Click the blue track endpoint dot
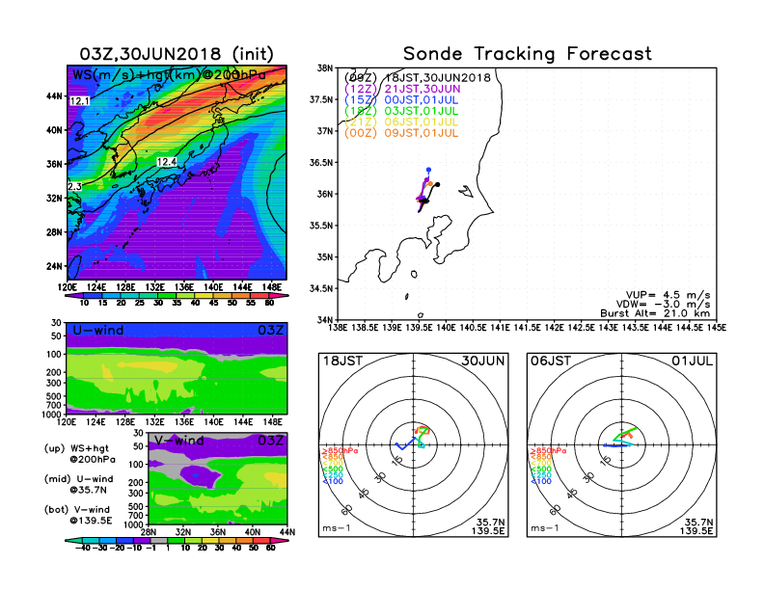 (x=428, y=170)
